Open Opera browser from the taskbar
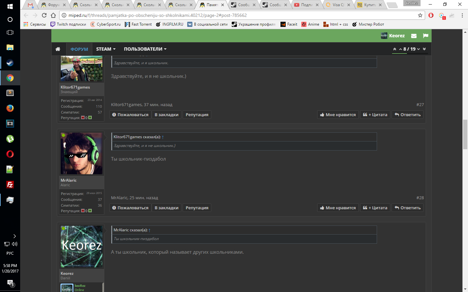Image resolution: width=468 pixels, height=292 pixels. pyautogui.click(x=10, y=154)
